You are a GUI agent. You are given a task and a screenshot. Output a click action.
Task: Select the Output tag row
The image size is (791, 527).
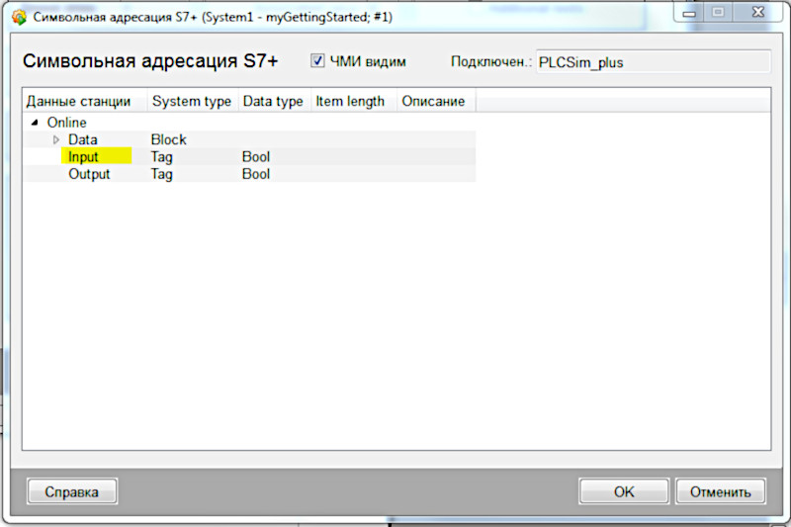tap(249, 174)
